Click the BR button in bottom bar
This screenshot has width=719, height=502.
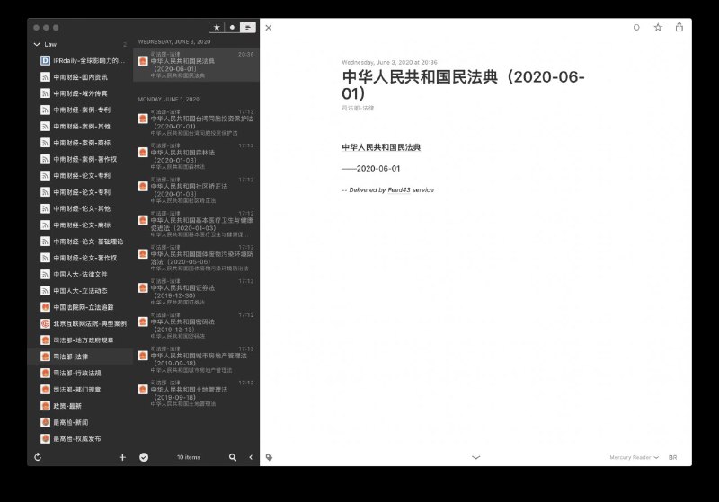tap(673, 457)
